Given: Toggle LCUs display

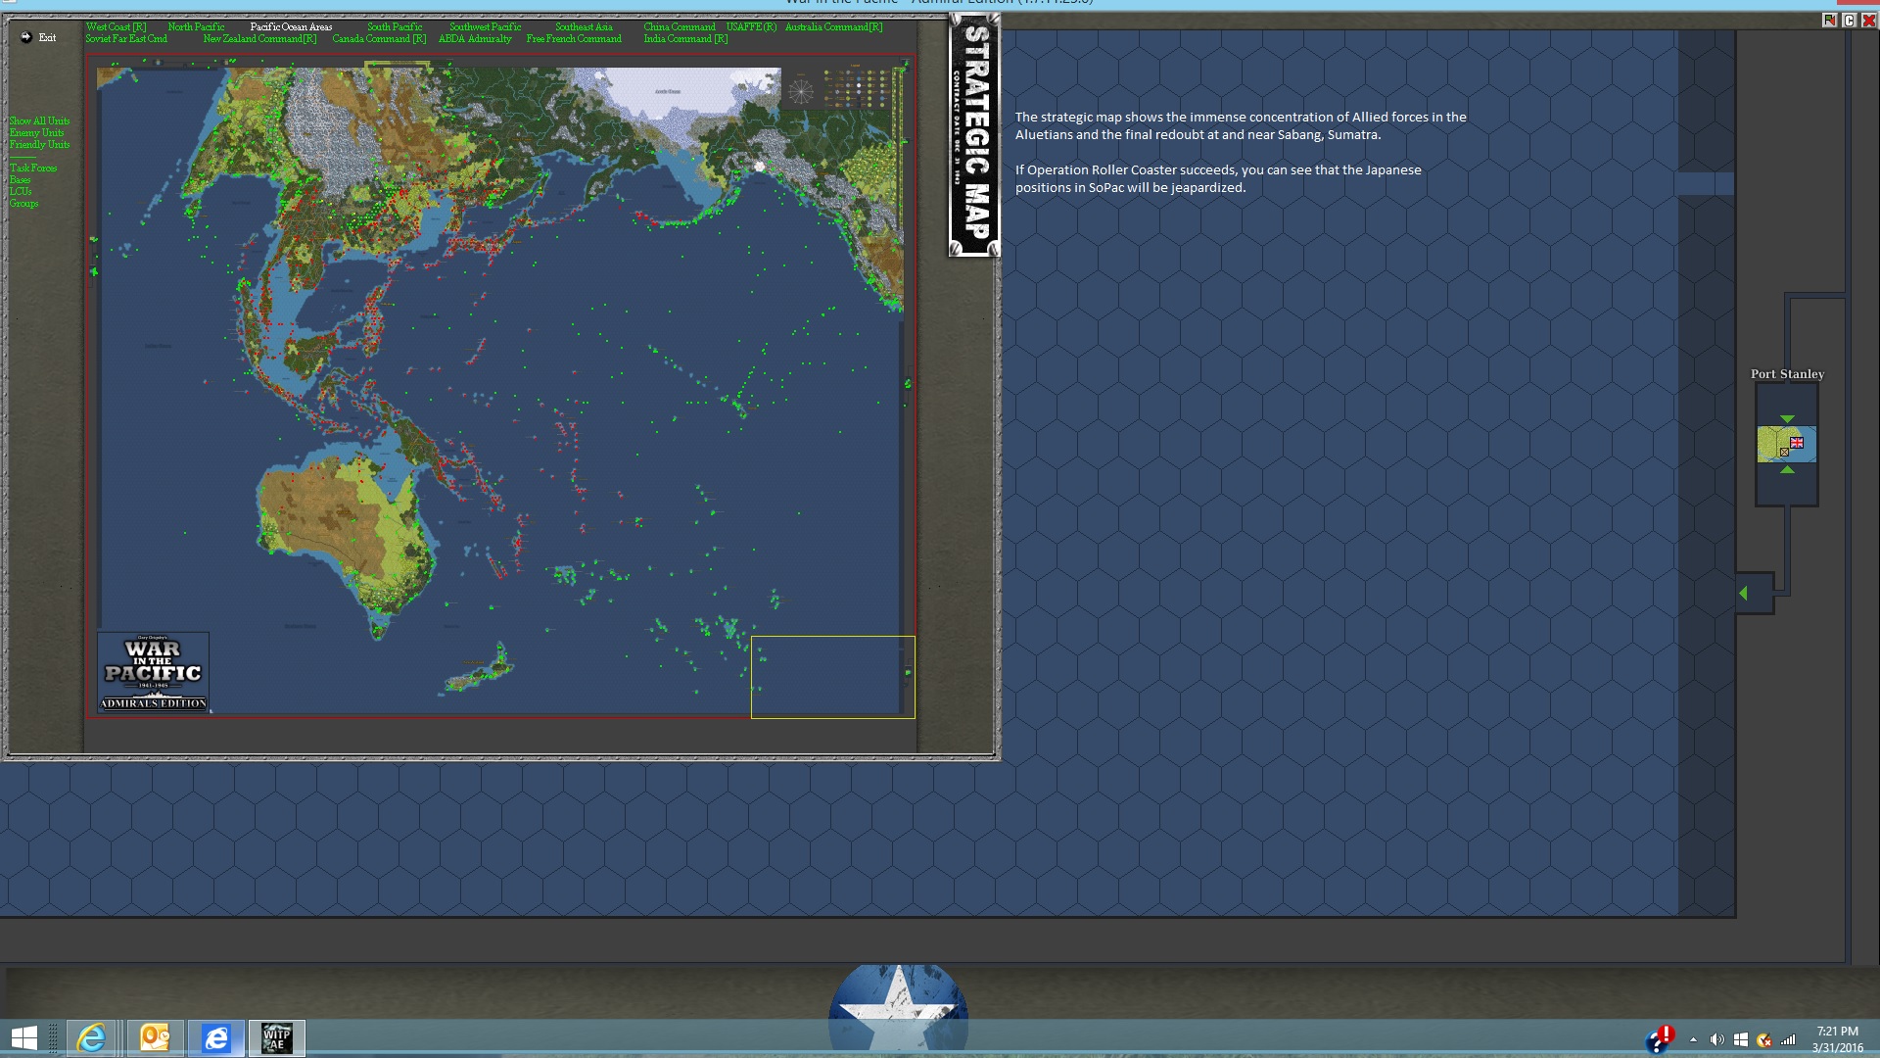Looking at the screenshot, I should coord(21,192).
